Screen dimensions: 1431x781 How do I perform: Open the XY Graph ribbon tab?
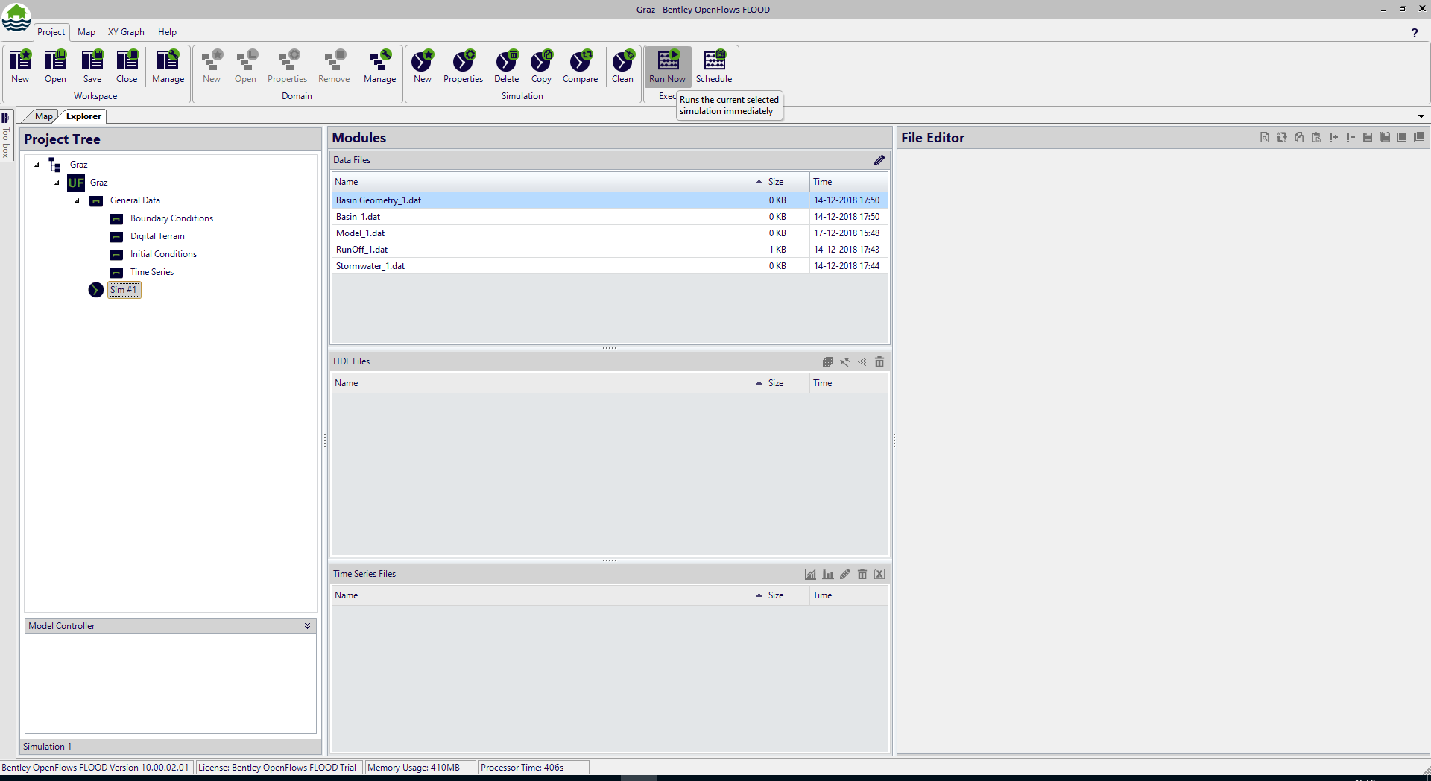[x=126, y=32]
